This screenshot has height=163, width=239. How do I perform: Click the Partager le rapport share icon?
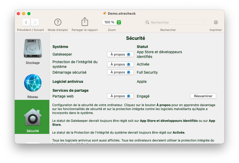tap(85, 21)
